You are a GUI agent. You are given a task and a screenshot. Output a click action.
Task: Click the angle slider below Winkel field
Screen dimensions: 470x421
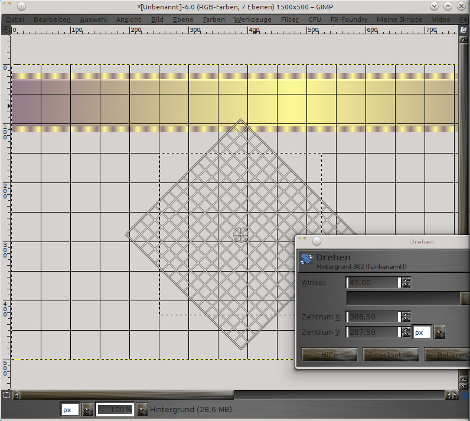pos(403,298)
